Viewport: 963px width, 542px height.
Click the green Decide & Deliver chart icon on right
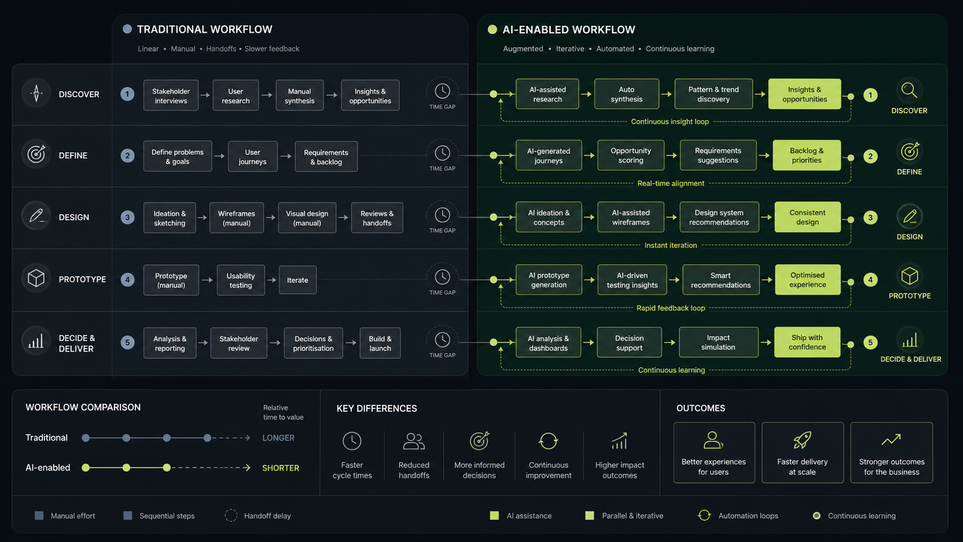click(x=909, y=340)
